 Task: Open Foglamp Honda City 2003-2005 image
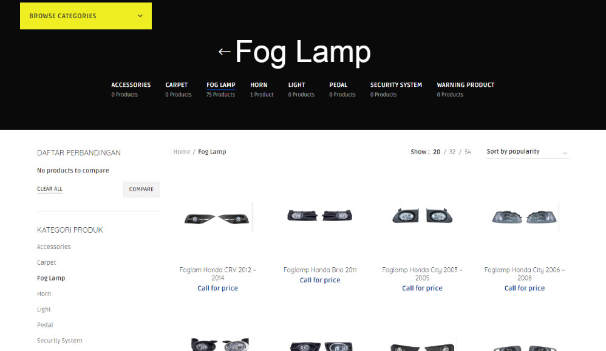[422, 216]
